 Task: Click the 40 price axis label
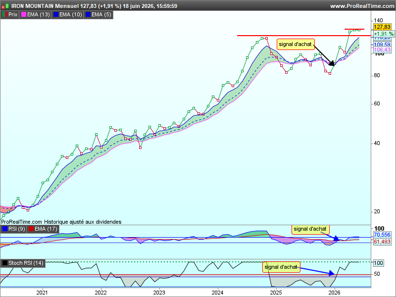point(377,143)
